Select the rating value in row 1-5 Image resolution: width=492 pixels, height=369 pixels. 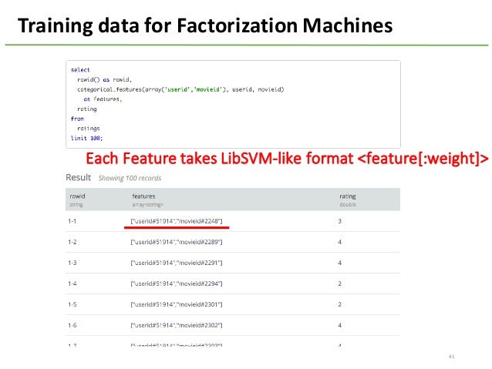coord(340,304)
